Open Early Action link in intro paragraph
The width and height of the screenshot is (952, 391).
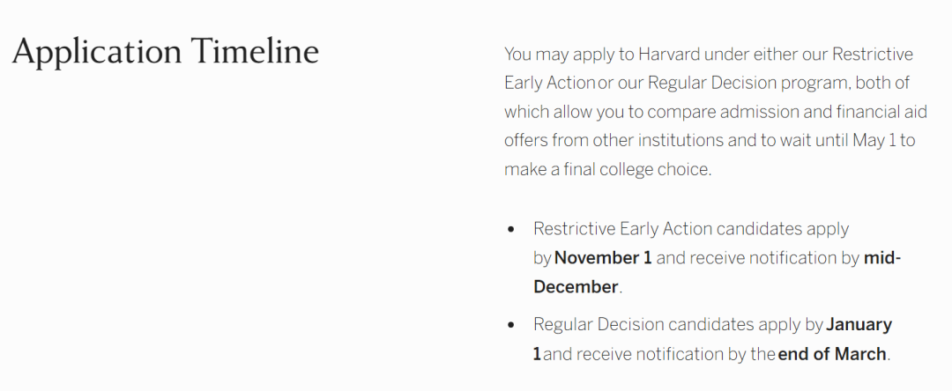click(x=549, y=83)
